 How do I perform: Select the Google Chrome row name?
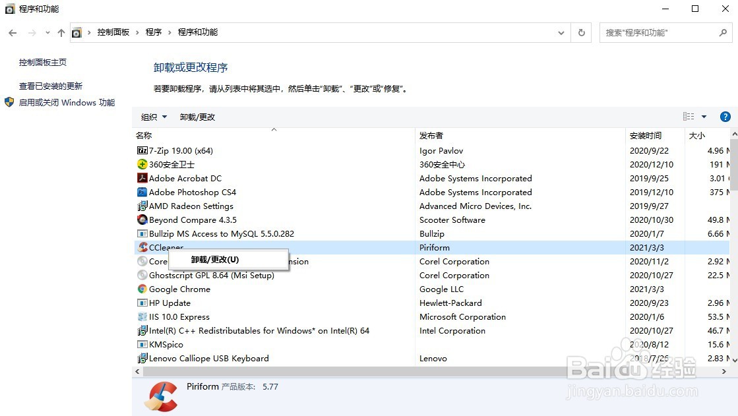tap(180, 289)
